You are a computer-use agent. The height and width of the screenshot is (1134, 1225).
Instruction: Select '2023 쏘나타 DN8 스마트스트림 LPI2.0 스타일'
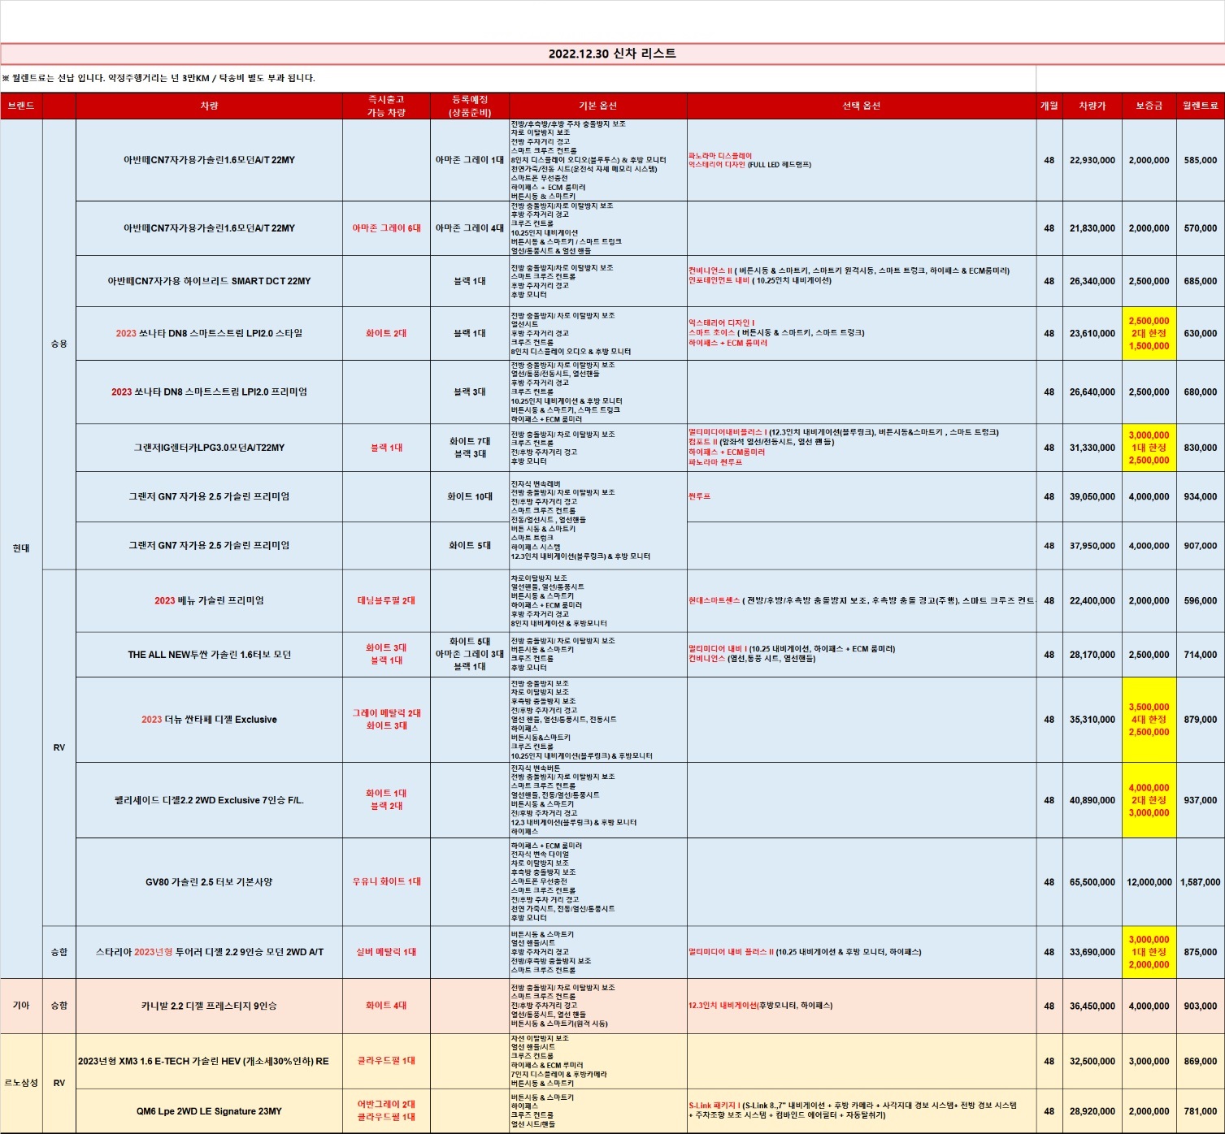pyautogui.click(x=209, y=333)
